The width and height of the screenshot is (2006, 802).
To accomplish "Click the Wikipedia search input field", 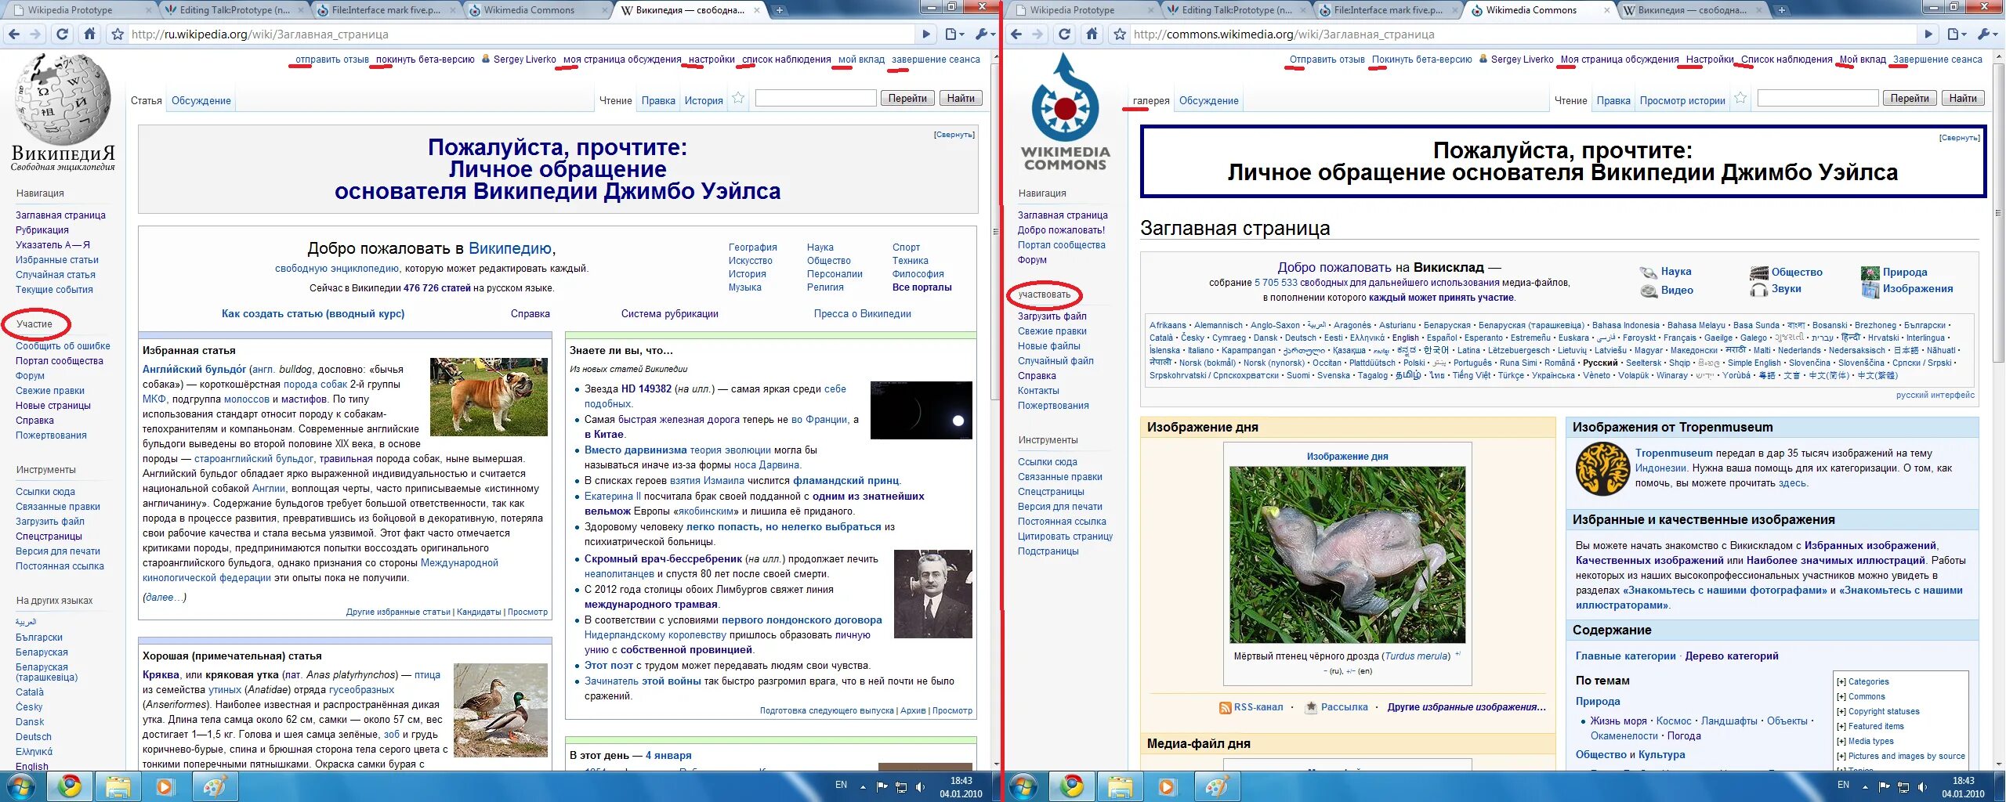I will pyautogui.click(x=815, y=98).
